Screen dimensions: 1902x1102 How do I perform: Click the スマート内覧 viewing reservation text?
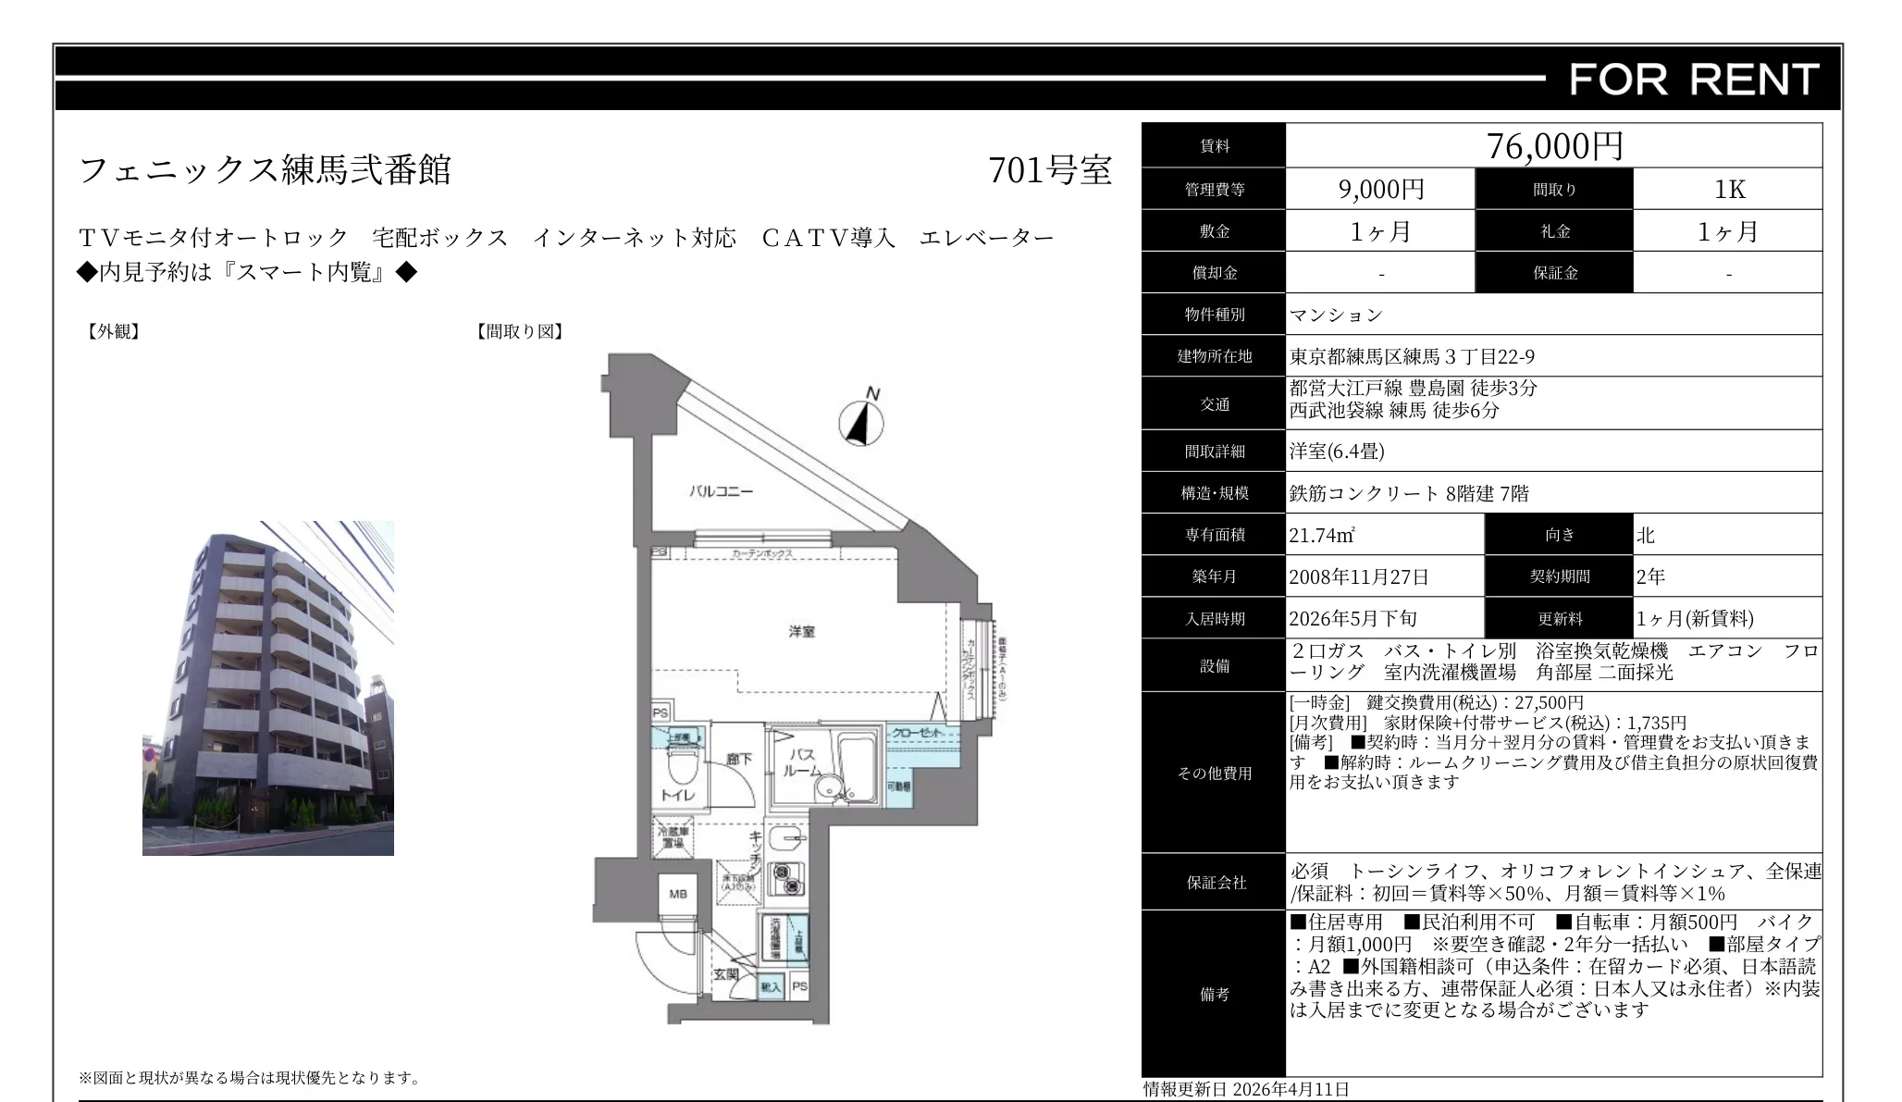(x=310, y=272)
